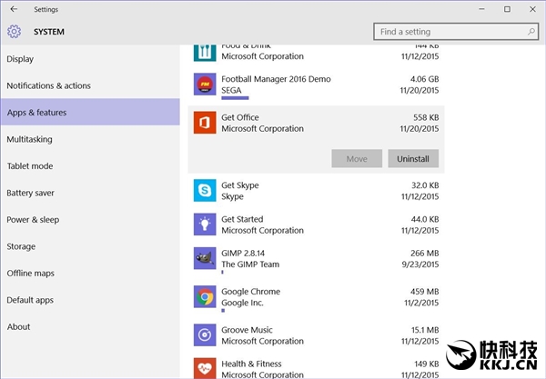
Task: Click the Health & Fitness heart icon
Action: pyautogui.click(x=205, y=368)
